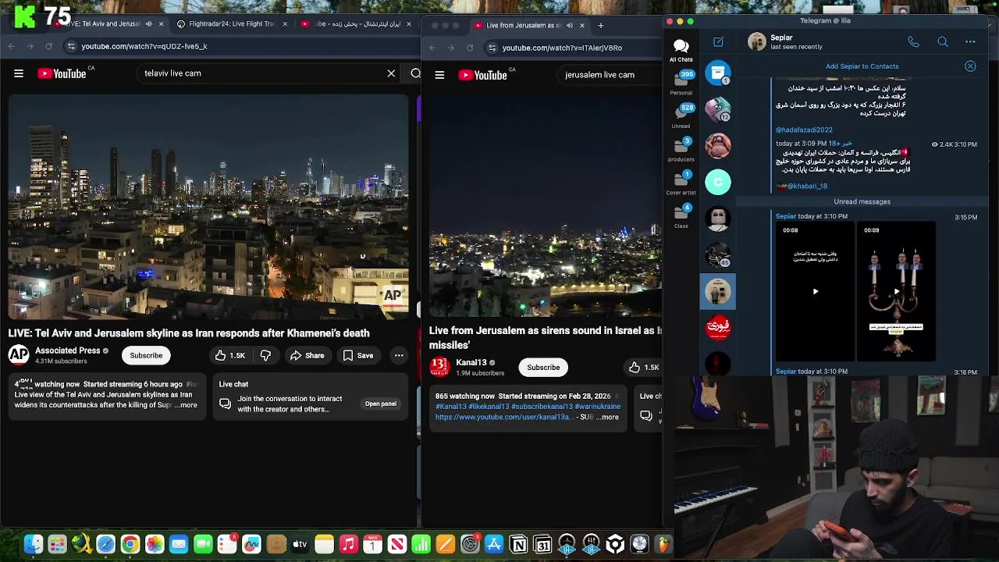Open Sepiar profile picture in header
999x562 pixels.
756,42
